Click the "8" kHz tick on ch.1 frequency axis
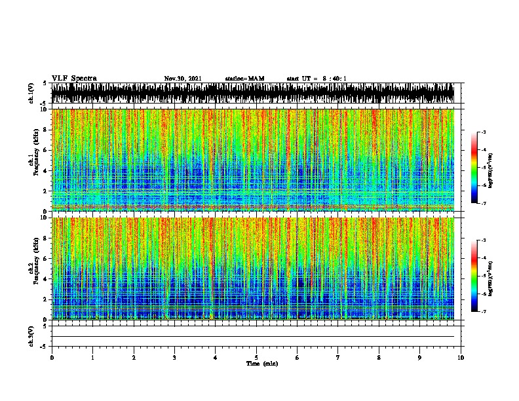519x401 pixels. [46, 130]
